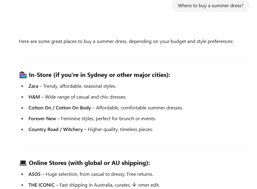Click the scroll-to-bottom arrow button
This screenshot has height=189, width=257.
(x=134, y=184)
